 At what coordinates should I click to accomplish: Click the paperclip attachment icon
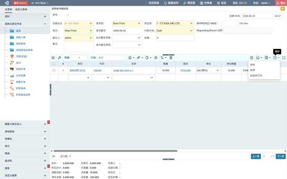tap(139, 58)
